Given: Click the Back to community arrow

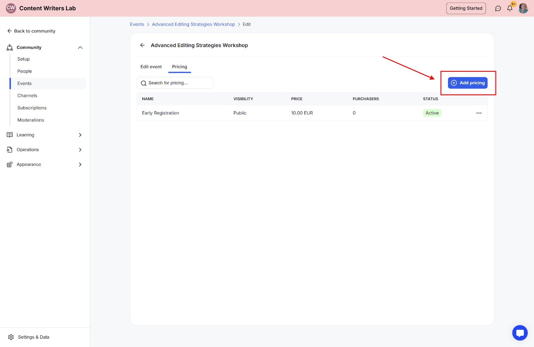Looking at the screenshot, I should [9, 31].
